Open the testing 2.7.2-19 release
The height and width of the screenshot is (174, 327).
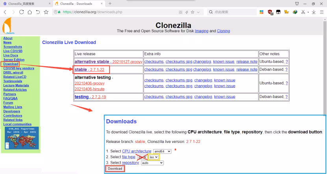coord(90,97)
